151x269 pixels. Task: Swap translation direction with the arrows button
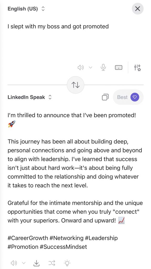point(75,85)
